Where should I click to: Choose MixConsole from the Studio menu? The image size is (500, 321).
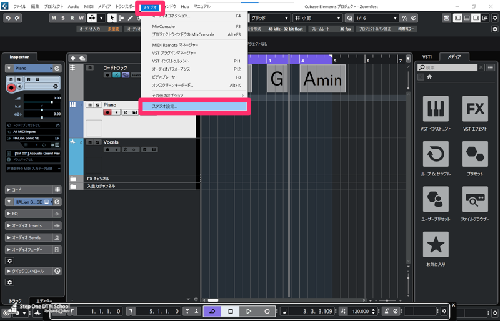194,26
